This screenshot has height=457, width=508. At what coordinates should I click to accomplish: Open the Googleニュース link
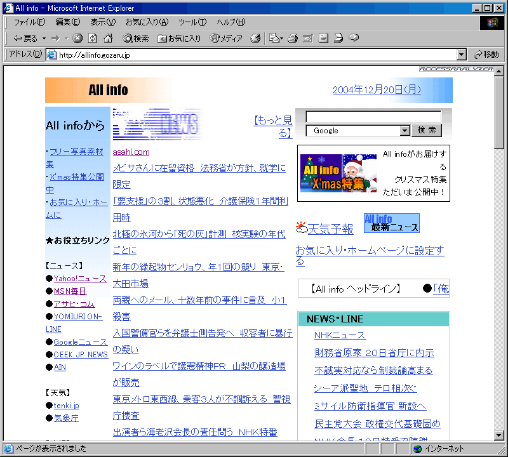pos(81,341)
